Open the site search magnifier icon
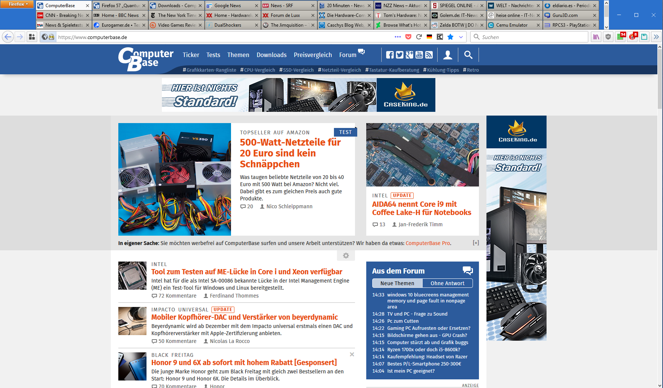The image size is (663, 388). click(468, 55)
